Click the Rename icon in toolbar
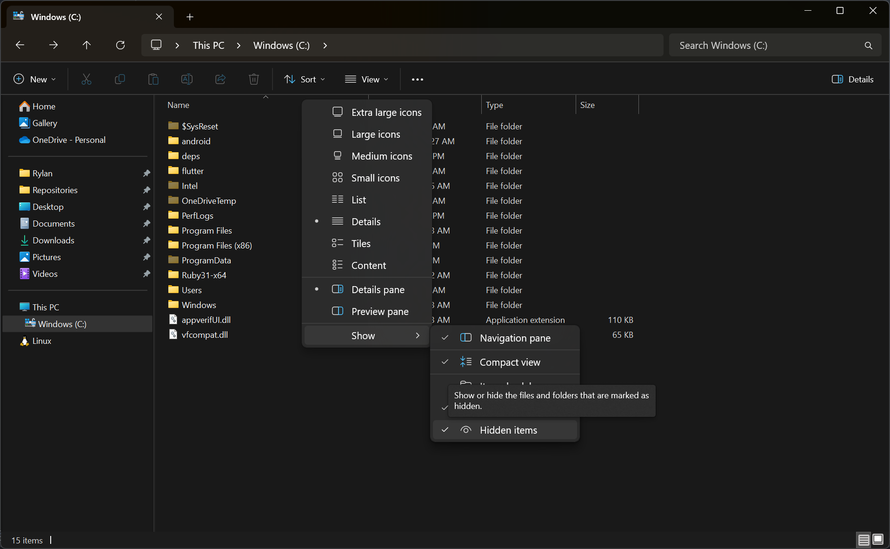Screen dimensions: 890x549 [x=187, y=79]
